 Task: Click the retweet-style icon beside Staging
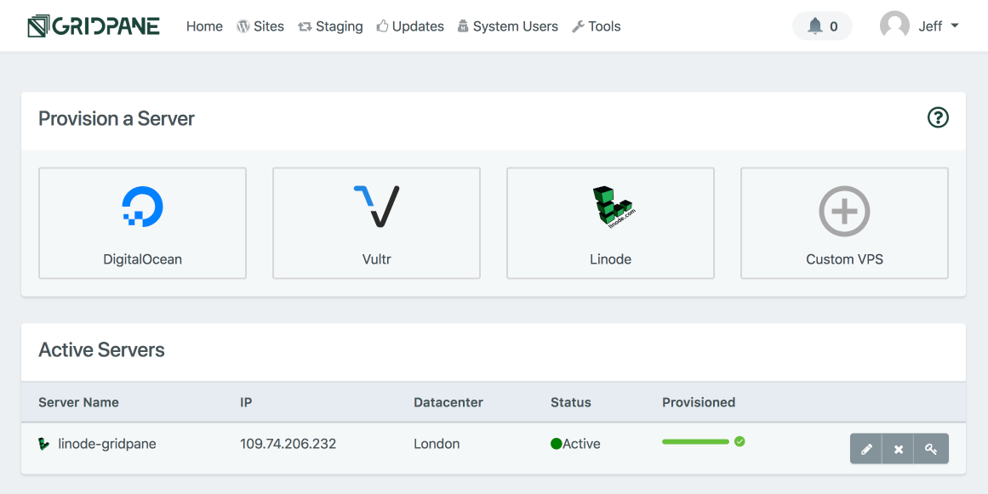305,26
